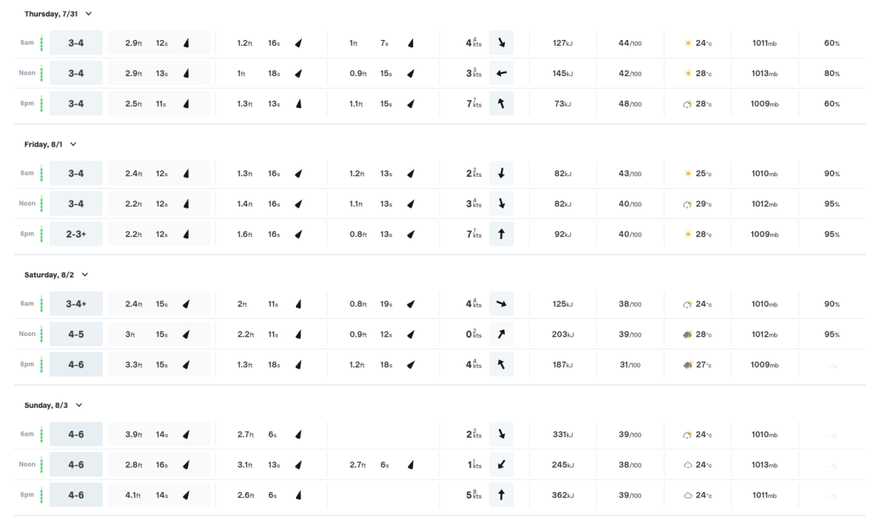The width and height of the screenshot is (888, 524).
Task: Click Thursday 6am wind direction arrow icon
Action: (501, 43)
